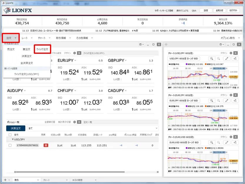
Task: Expand the EUR/JPY currency pair dropdown
Action: pyautogui.click(x=75, y=61)
